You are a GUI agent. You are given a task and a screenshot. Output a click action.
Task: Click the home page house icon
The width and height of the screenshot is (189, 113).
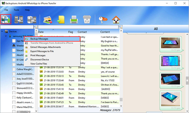(116, 19)
